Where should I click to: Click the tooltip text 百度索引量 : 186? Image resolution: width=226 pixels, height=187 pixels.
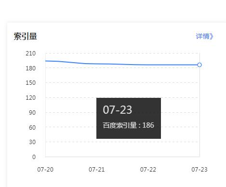point(129,125)
